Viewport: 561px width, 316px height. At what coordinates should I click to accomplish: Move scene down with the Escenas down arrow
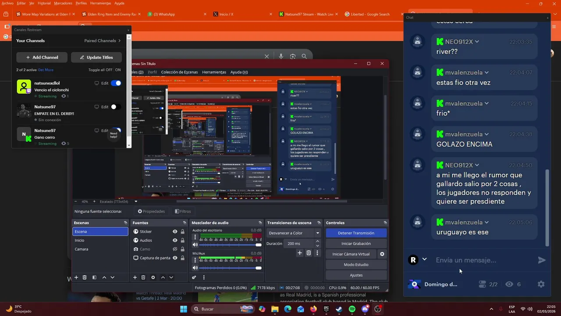tap(113, 277)
